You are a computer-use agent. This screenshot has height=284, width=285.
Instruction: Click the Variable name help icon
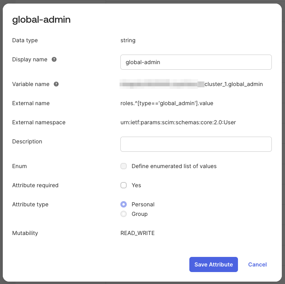coord(56,84)
